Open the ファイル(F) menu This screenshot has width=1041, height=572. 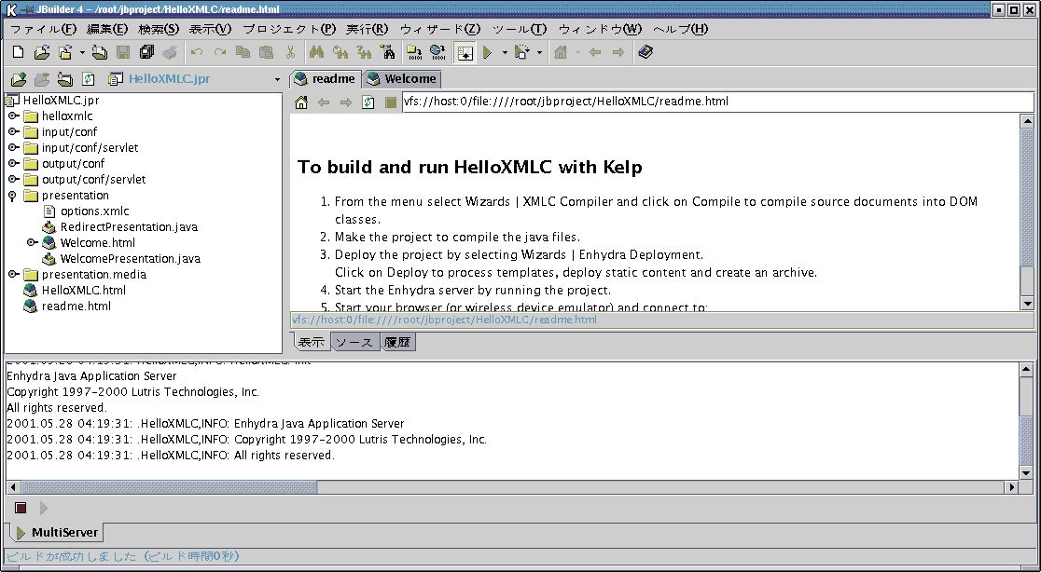[43, 29]
